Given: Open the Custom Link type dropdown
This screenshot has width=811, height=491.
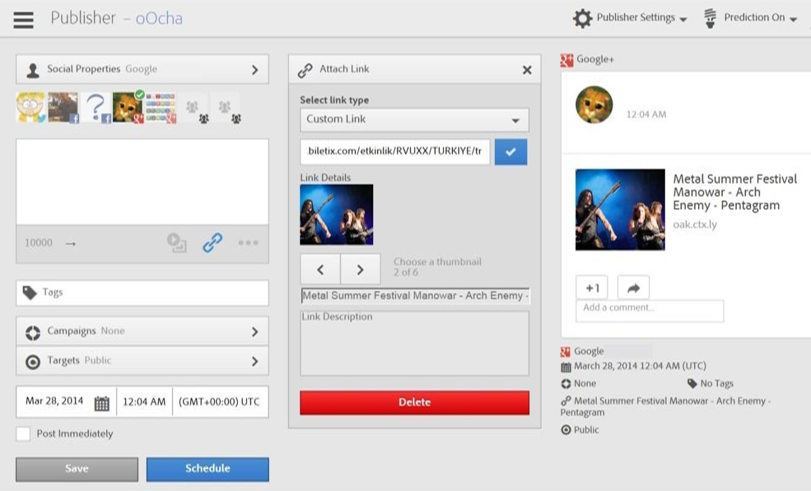Looking at the screenshot, I should [x=414, y=120].
